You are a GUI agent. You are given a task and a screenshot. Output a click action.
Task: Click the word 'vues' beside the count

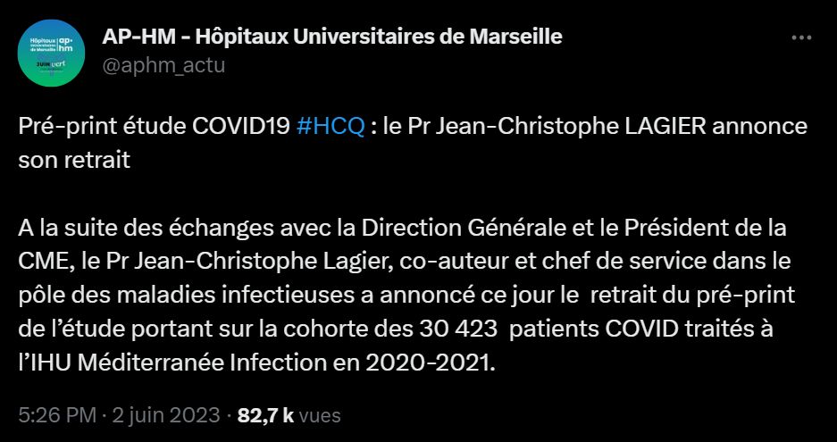tap(320, 416)
